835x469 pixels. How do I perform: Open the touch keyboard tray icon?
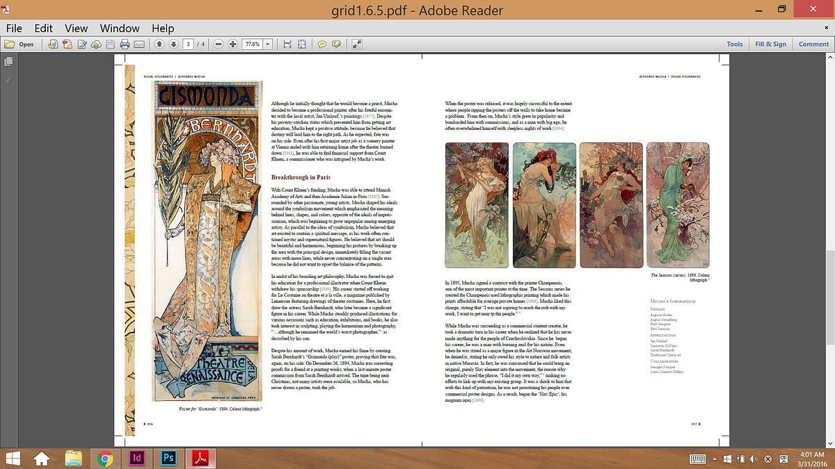(x=697, y=459)
